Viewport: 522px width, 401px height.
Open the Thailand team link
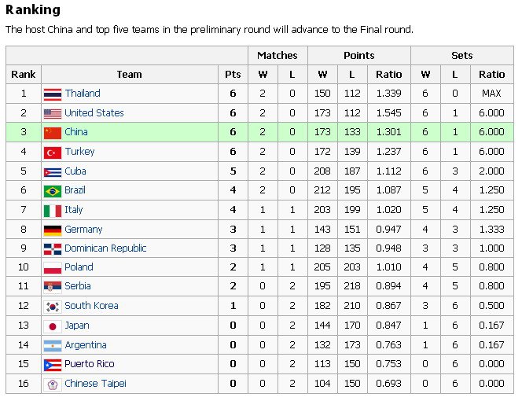(83, 94)
